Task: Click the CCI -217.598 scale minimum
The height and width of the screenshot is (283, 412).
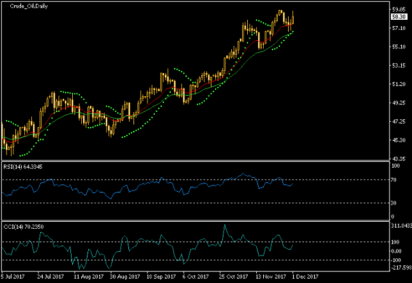Action: [401, 268]
